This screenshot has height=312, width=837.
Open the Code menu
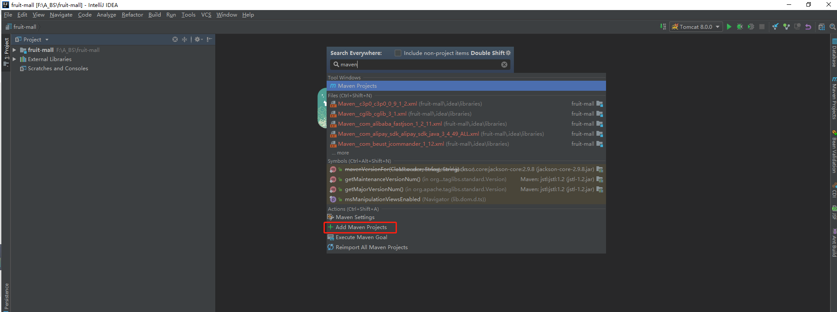coord(85,15)
